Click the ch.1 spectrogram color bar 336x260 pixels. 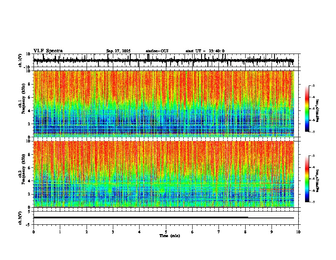(x=307, y=109)
